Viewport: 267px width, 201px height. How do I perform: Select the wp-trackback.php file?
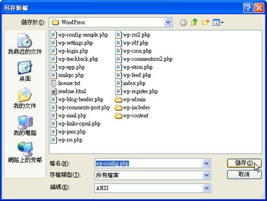pos(74,59)
